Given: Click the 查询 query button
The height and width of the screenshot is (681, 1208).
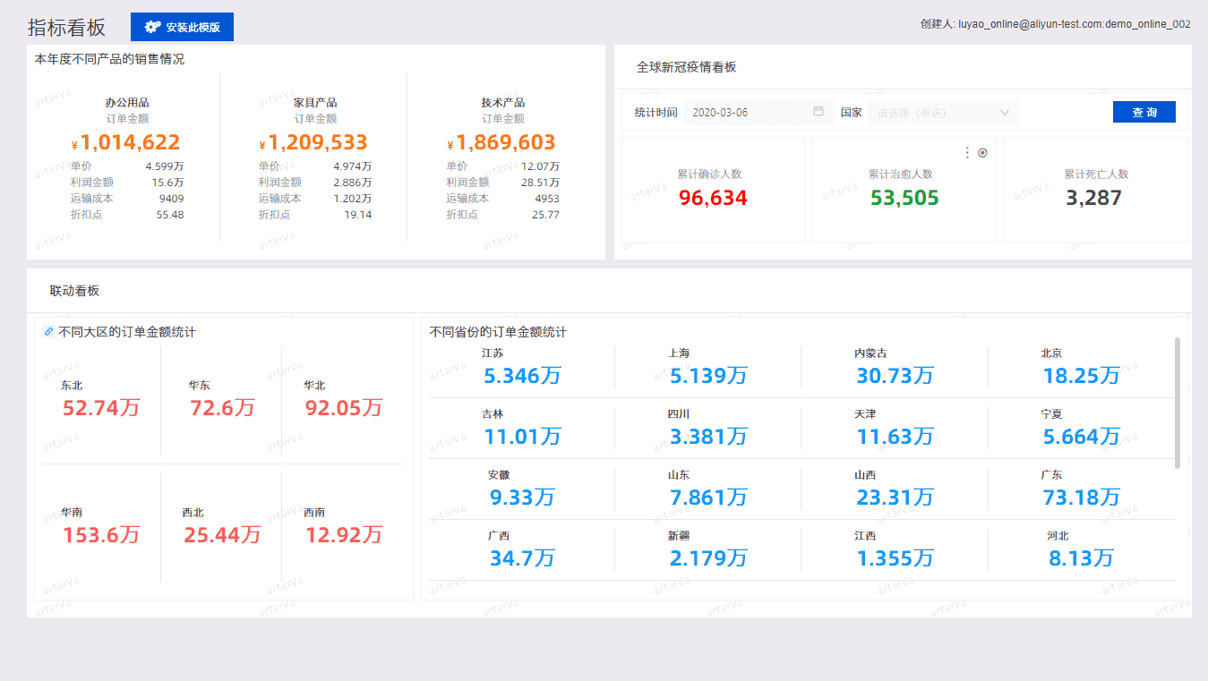Looking at the screenshot, I should point(1144,112).
